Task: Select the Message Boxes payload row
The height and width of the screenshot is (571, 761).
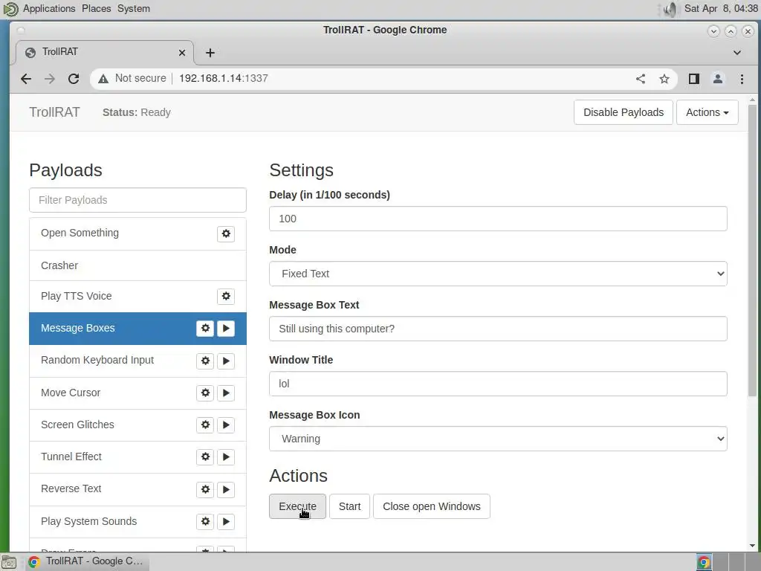Action: click(137, 328)
